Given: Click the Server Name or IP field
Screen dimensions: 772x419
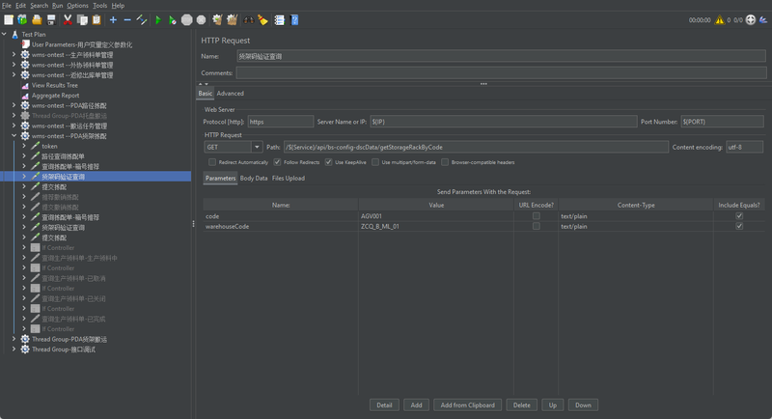Looking at the screenshot, I should 502,122.
